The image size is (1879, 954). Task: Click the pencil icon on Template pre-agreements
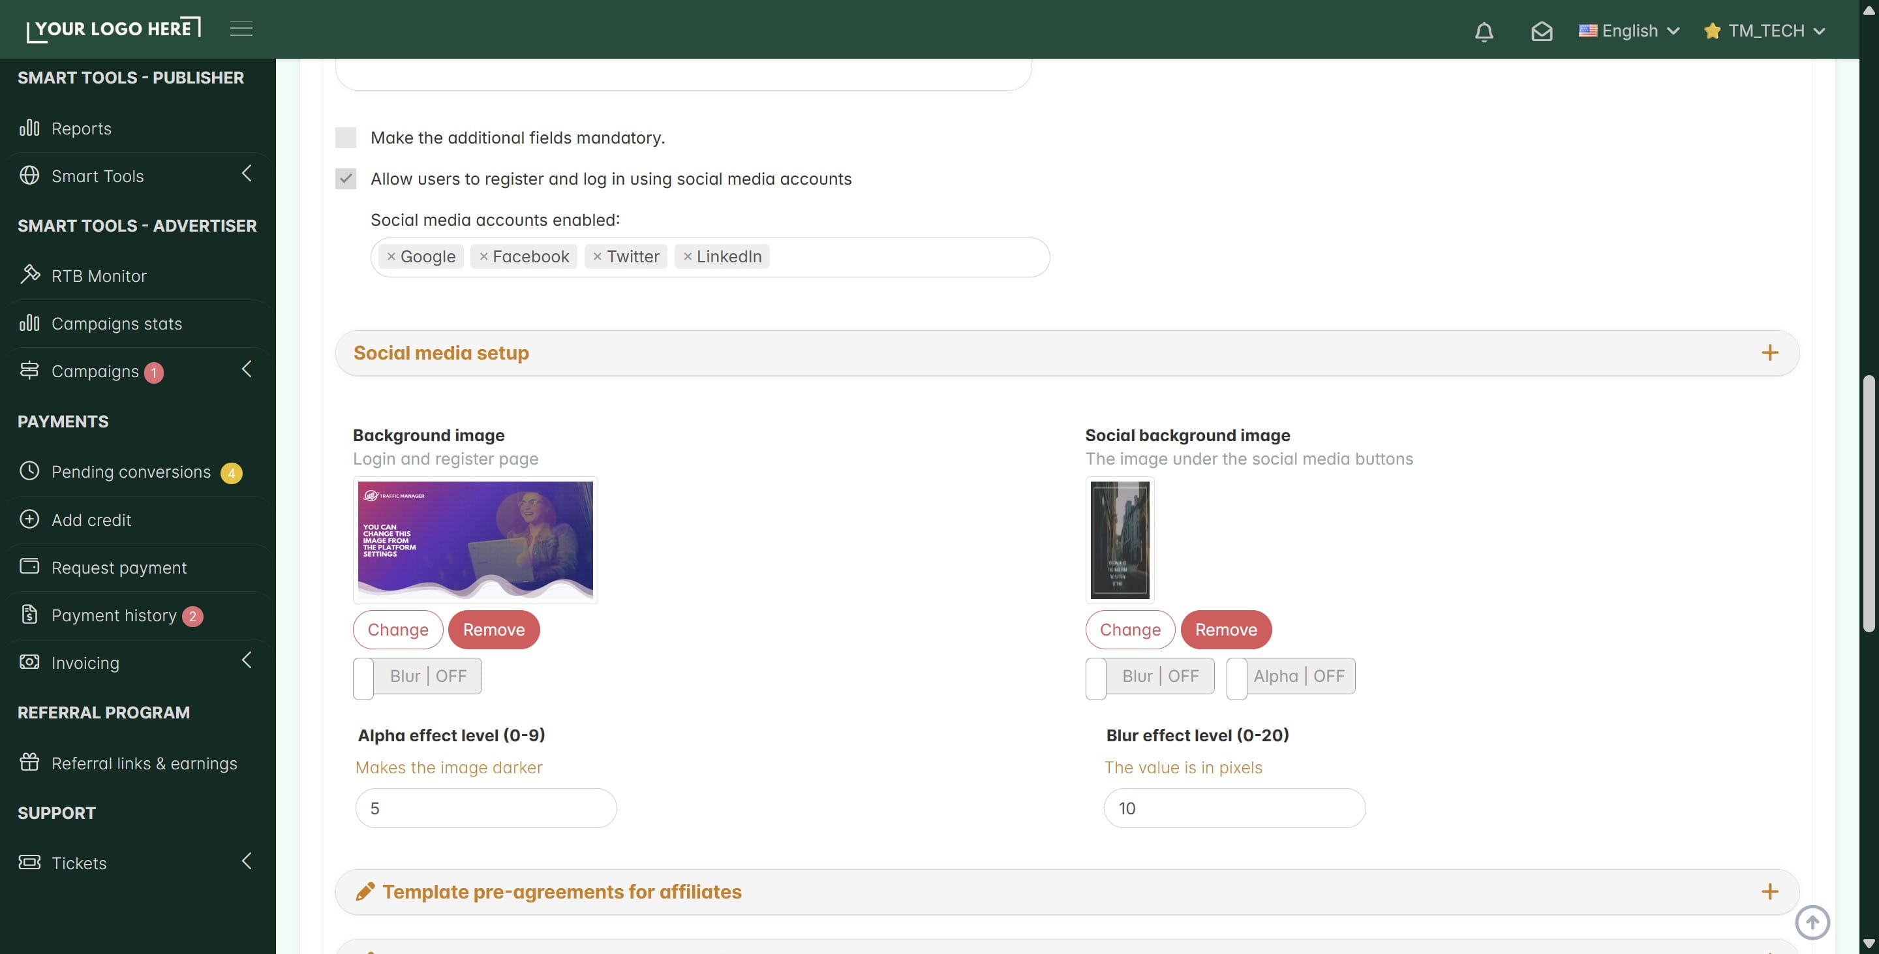[365, 891]
